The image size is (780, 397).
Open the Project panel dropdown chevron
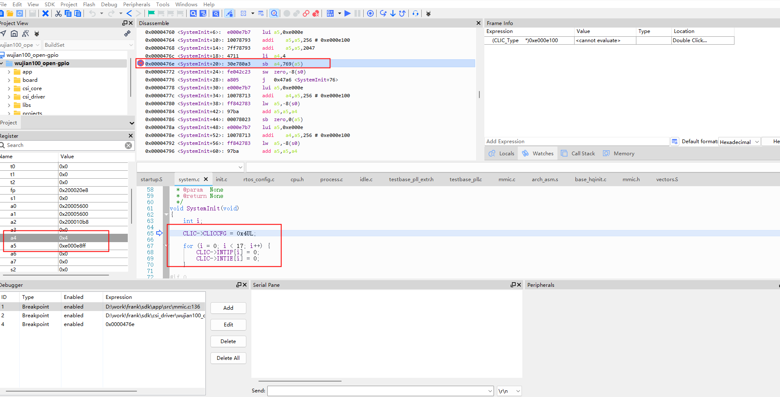[132, 123]
